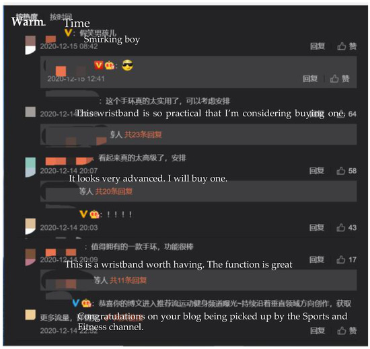The height and width of the screenshot is (349, 370).
Task: Click the sunglasses emoji in the reply
Action: pyautogui.click(x=127, y=65)
